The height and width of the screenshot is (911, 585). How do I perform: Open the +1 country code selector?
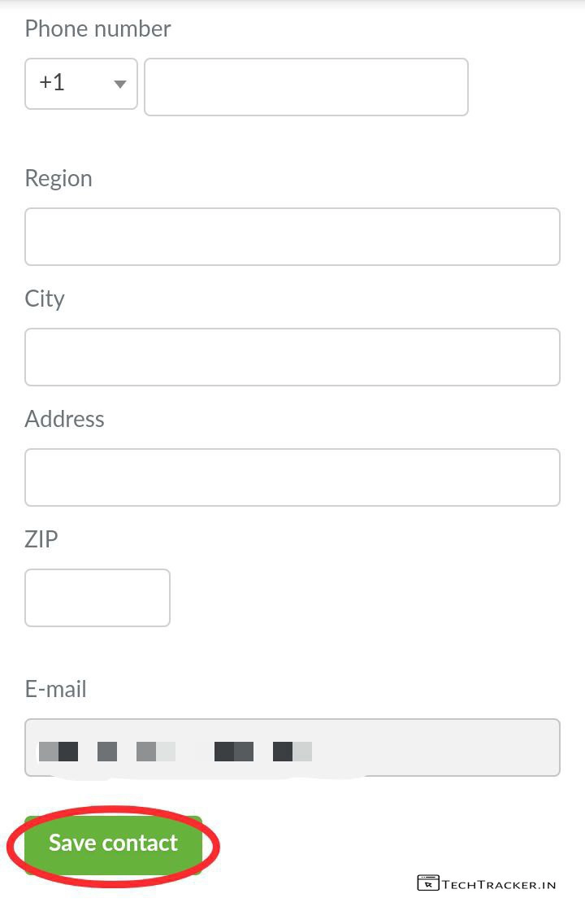pos(80,83)
